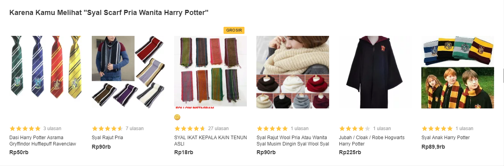
Task: Click the star rating with 27 ulasan
Action: [x=190, y=129]
